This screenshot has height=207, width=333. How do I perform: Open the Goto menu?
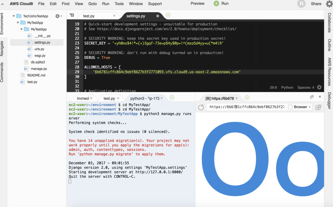coord(92,4)
